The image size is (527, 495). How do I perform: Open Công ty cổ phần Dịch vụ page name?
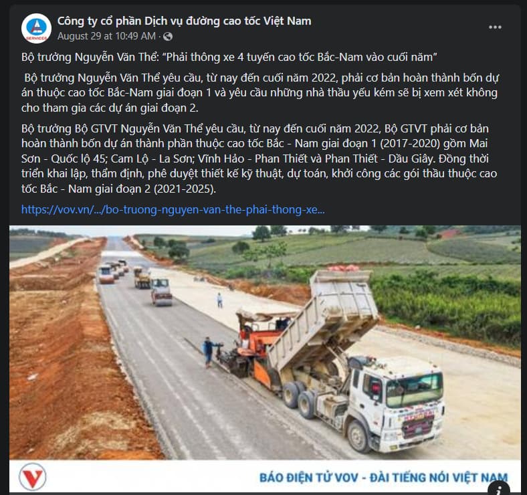(x=184, y=21)
